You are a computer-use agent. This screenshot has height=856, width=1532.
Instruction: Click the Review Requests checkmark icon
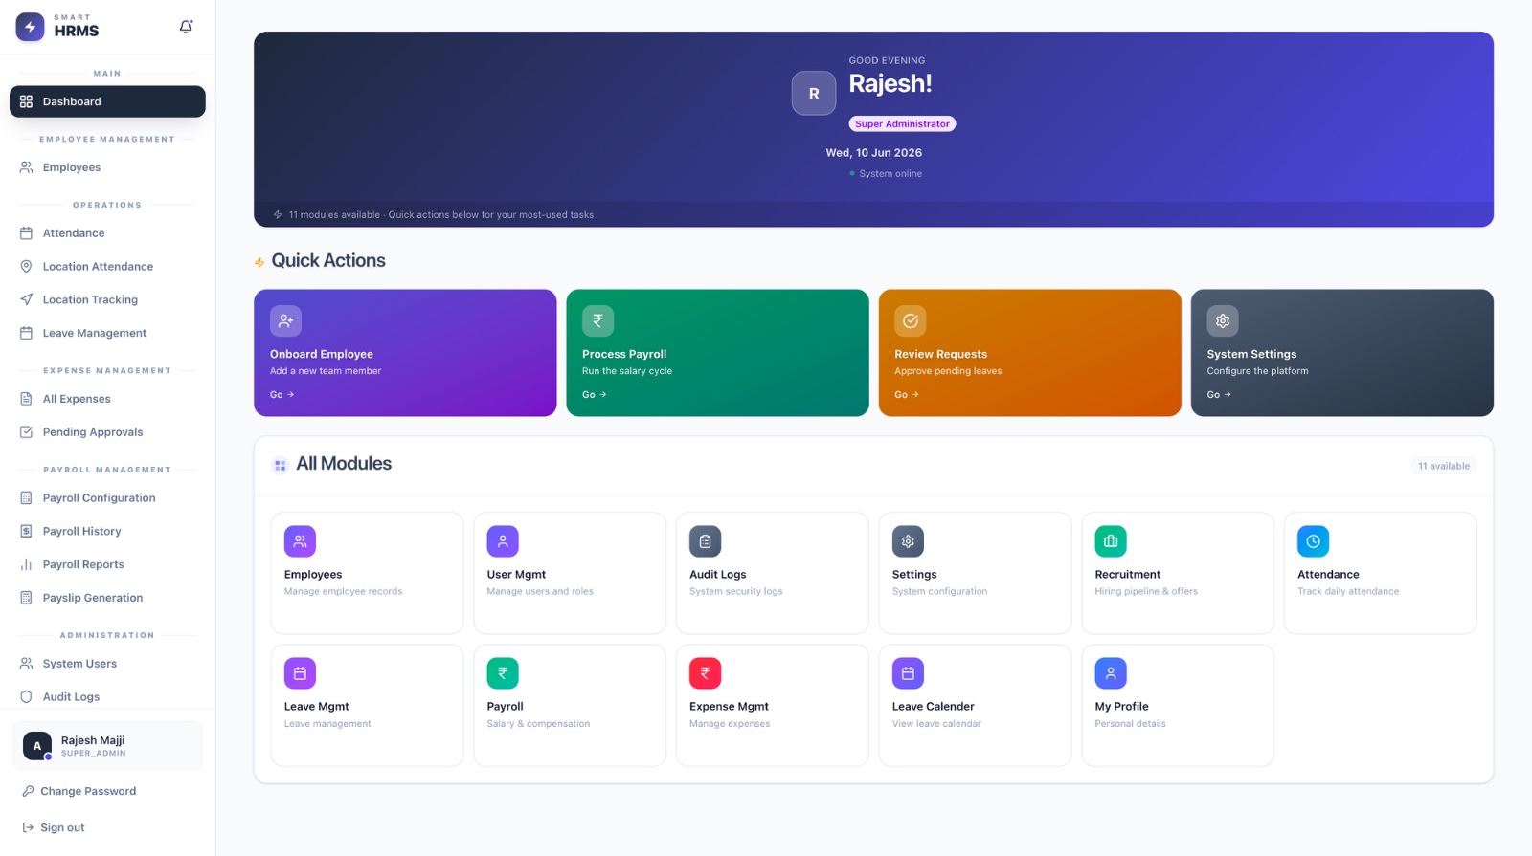(x=911, y=321)
